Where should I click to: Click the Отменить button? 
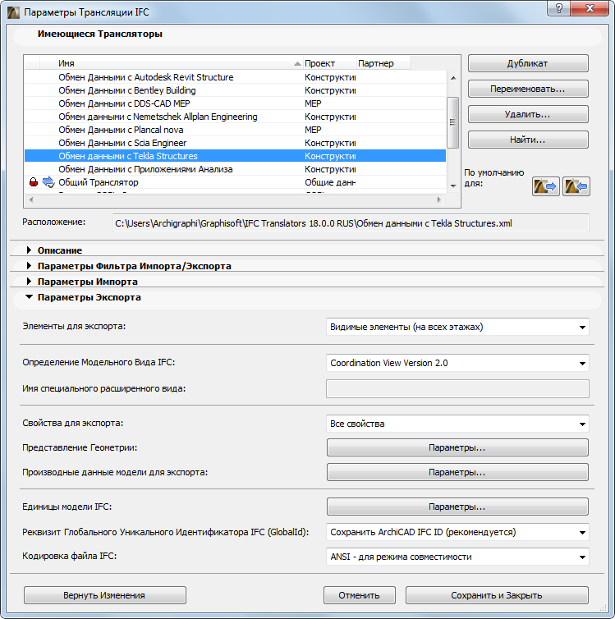coord(359,595)
